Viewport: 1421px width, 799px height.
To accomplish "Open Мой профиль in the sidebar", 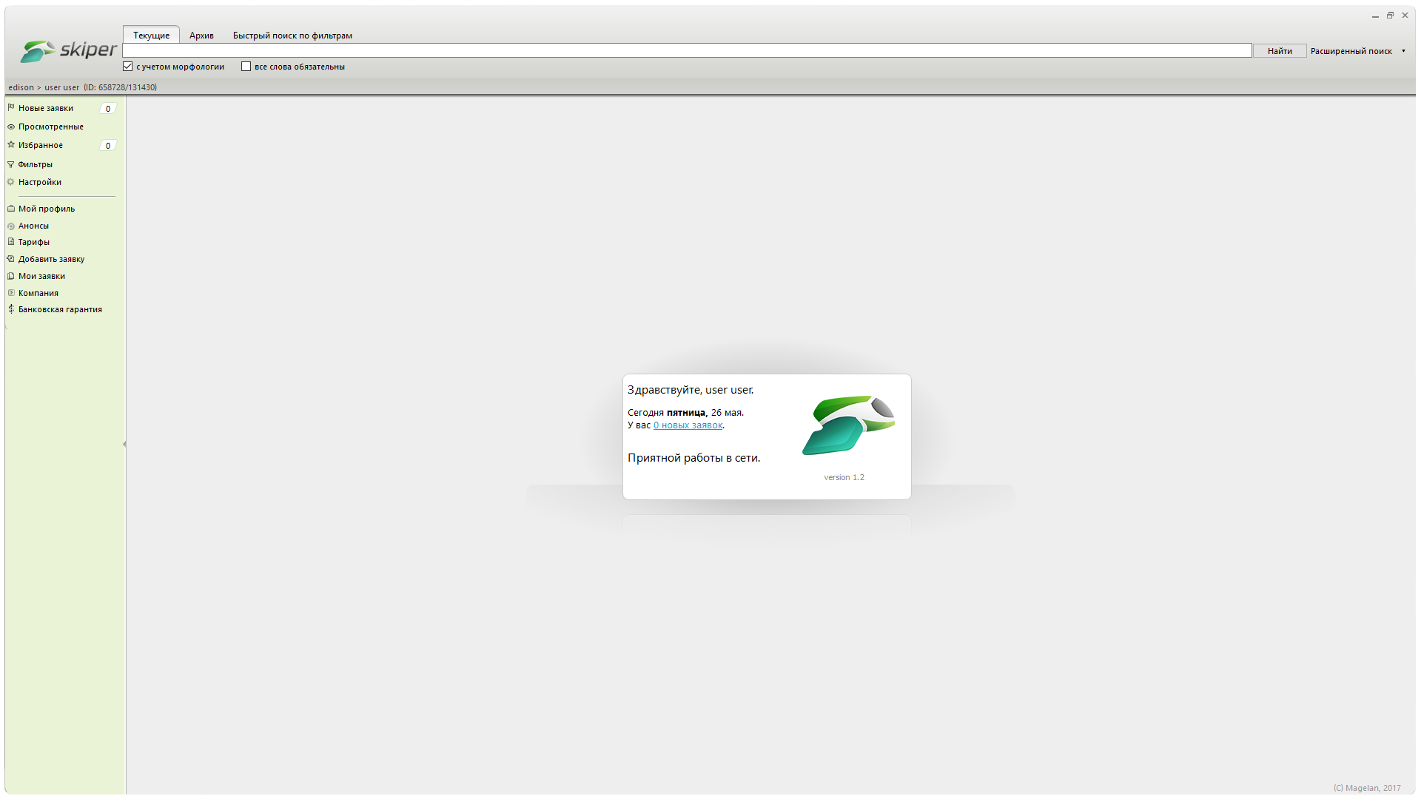I will pyautogui.click(x=47, y=209).
